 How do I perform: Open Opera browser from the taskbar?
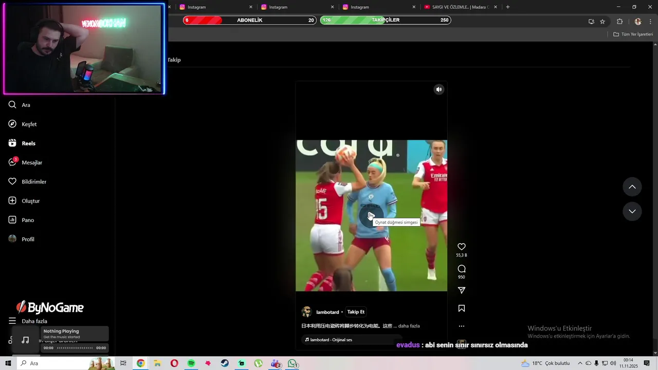tap(174, 363)
